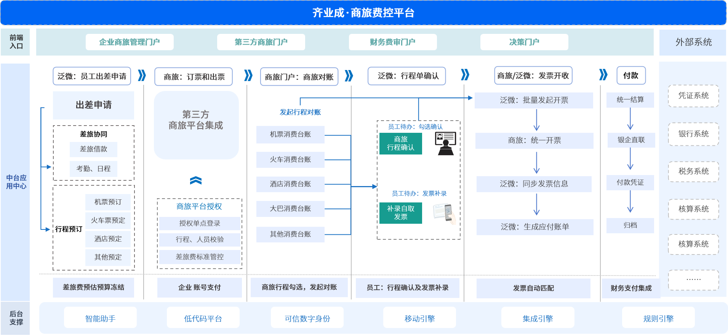Click the double arrow before 付款 box
The width and height of the screenshot is (728, 336).
pyautogui.click(x=603, y=75)
